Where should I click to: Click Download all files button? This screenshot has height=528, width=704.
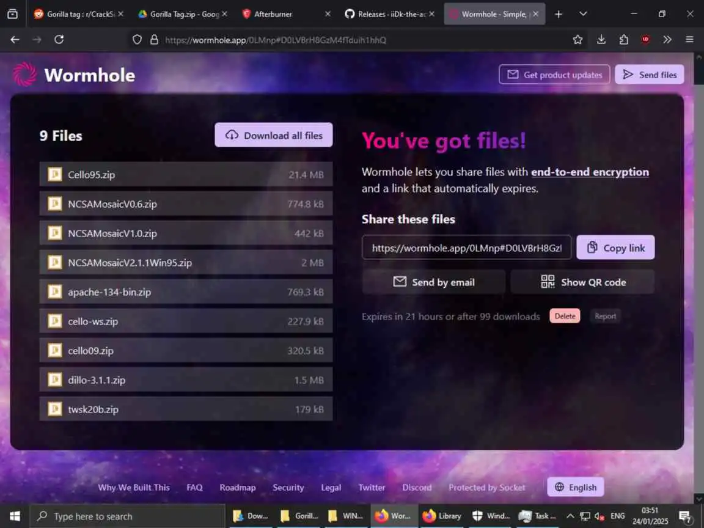pos(273,135)
